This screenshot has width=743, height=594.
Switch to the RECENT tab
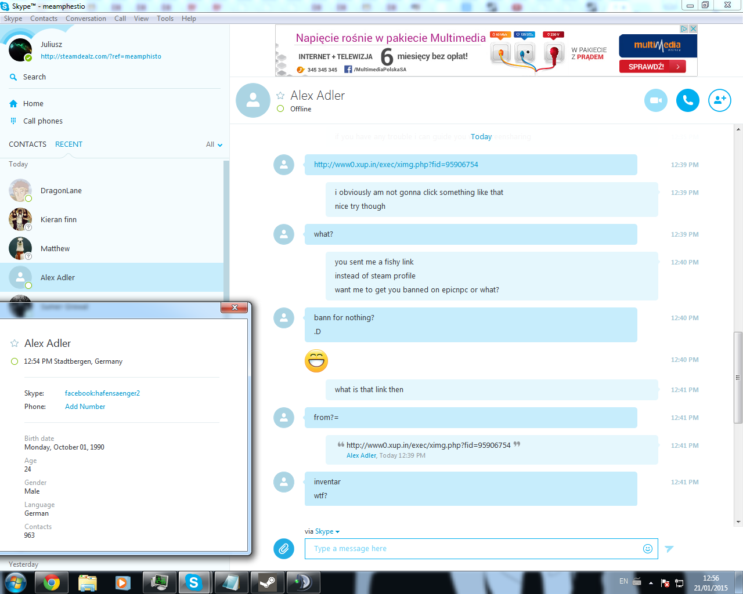click(x=68, y=144)
